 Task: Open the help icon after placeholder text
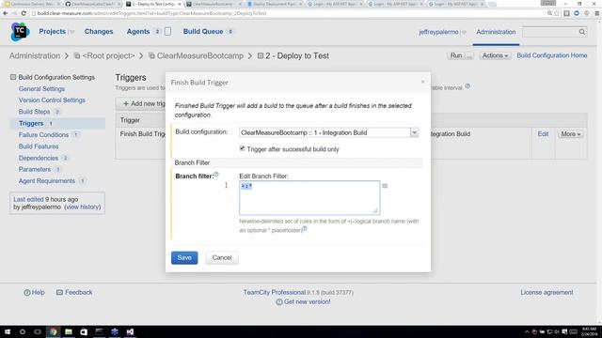(x=305, y=229)
